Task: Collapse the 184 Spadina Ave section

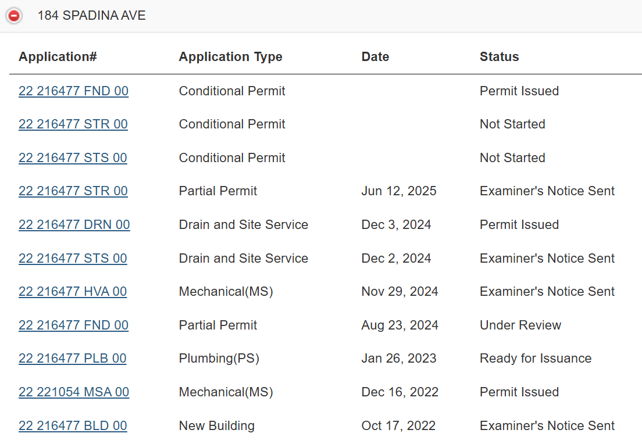Action: click(14, 16)
